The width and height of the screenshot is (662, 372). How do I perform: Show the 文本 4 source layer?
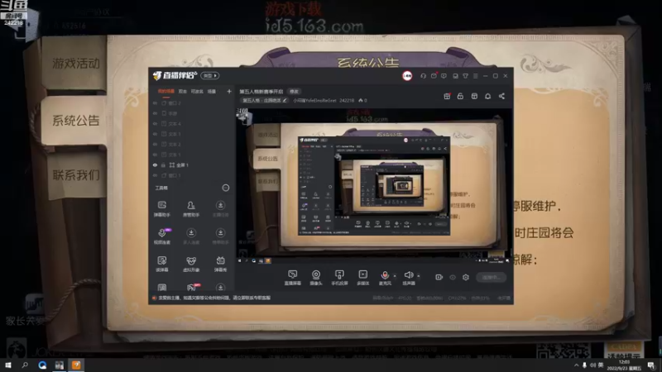(x=155, y=123)
